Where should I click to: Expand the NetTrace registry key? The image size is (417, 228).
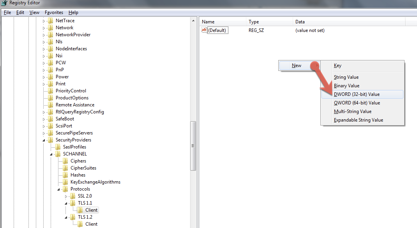44,21
